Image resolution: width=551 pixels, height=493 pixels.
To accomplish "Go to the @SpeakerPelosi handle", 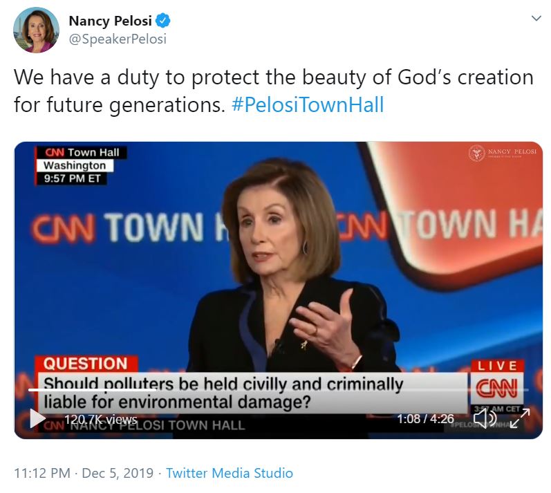I will pos(117,39).
